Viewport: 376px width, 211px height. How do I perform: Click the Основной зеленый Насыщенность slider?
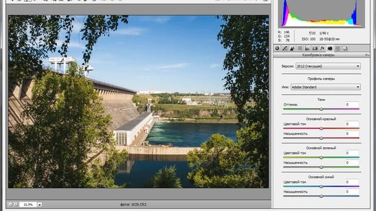321,167
